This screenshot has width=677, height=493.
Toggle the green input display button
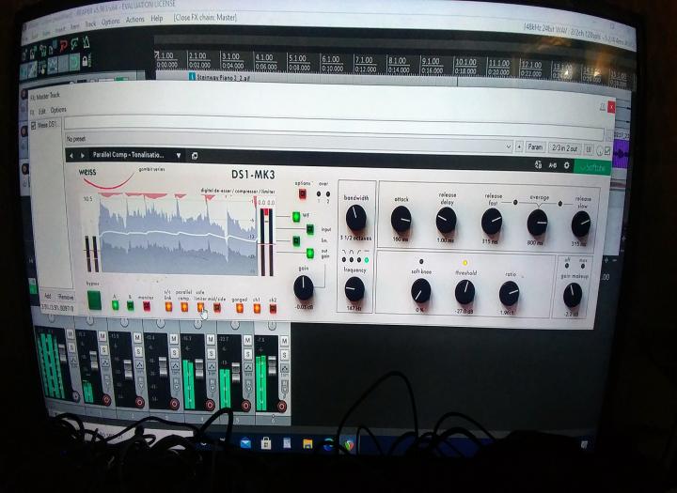310,229
